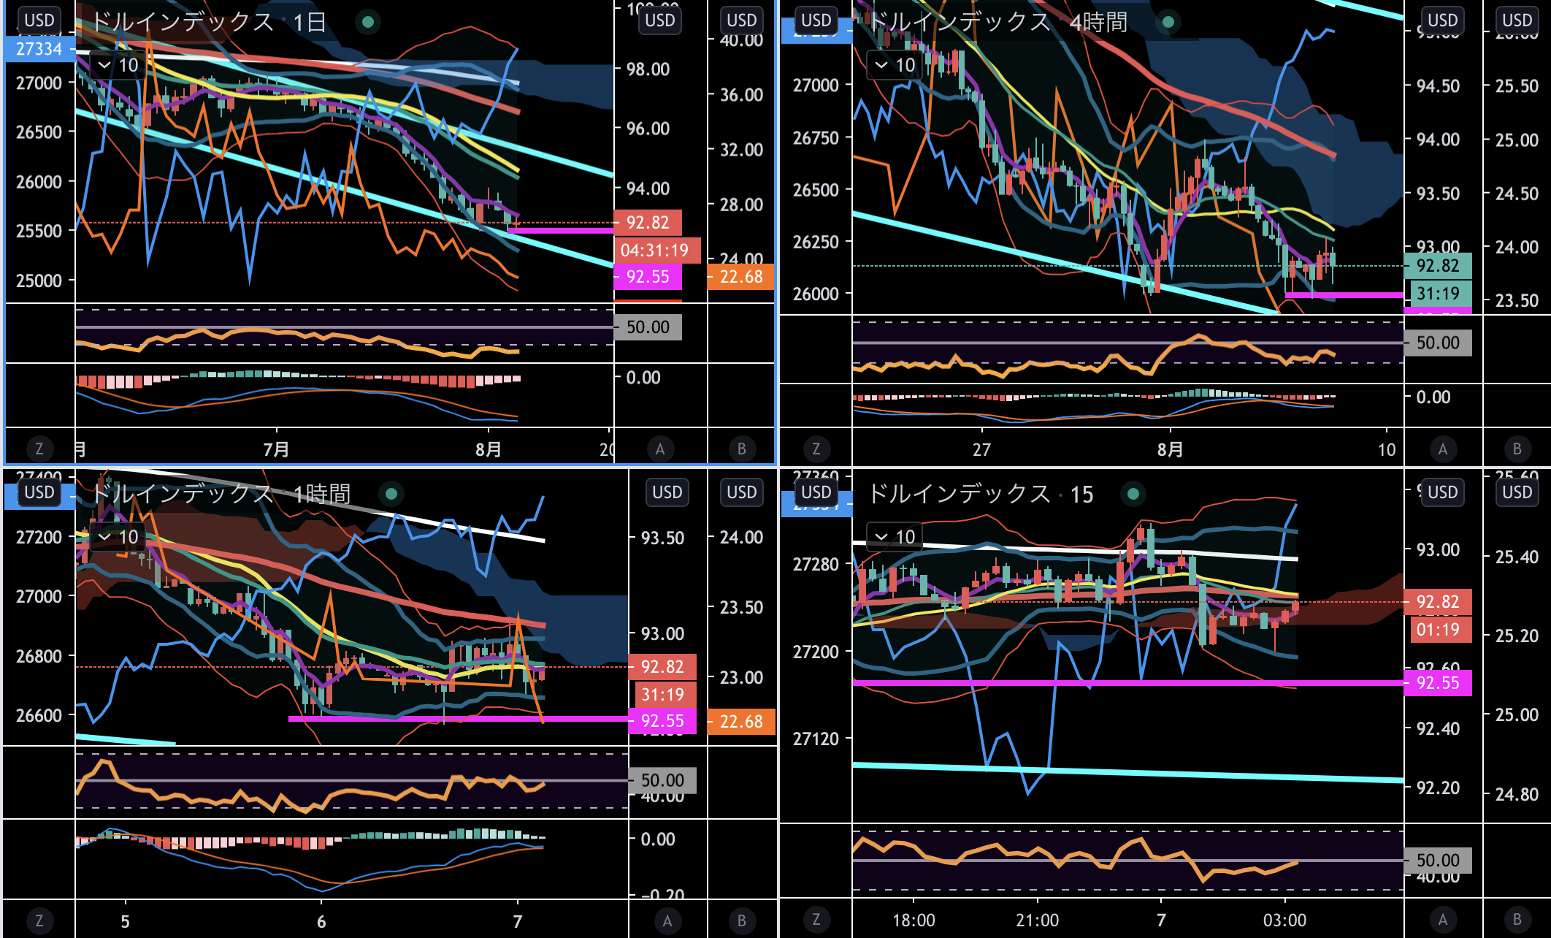Click green status dot on 1-hour chart
The height and width of the screenshot is (938, 1551).
click(x=391, y=494)
